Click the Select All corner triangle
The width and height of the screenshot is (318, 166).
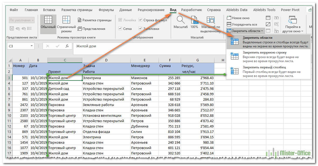pyautogui.click(x=10, y=60)
